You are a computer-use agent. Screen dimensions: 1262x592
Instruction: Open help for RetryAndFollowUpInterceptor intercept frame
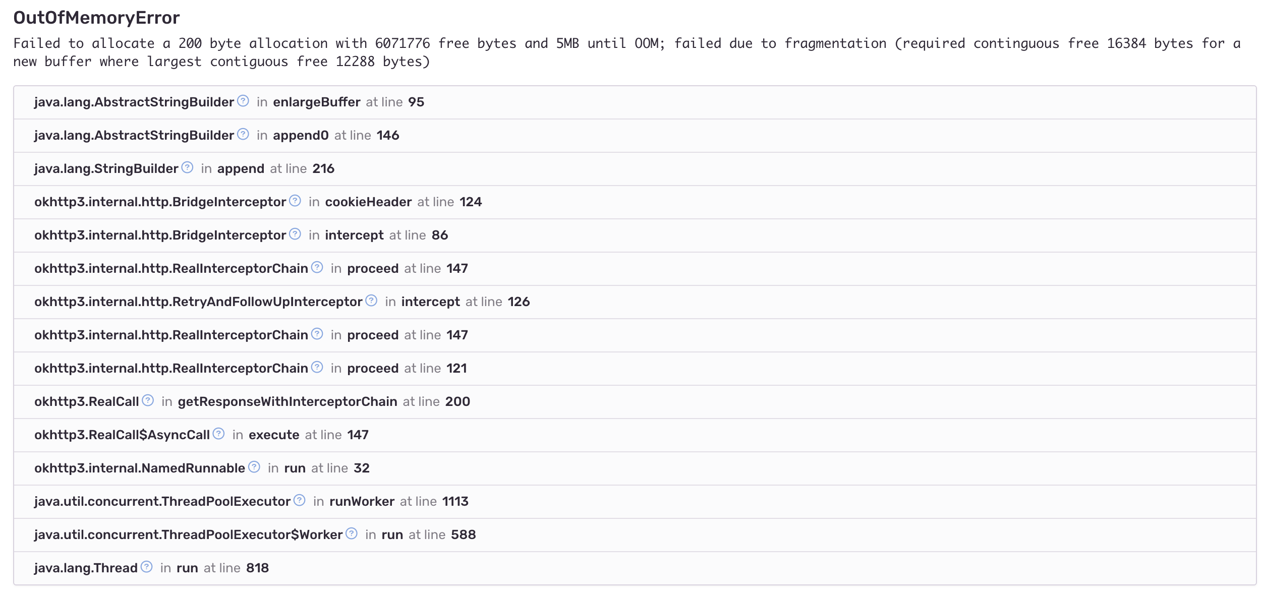click(x=371, y=300)
